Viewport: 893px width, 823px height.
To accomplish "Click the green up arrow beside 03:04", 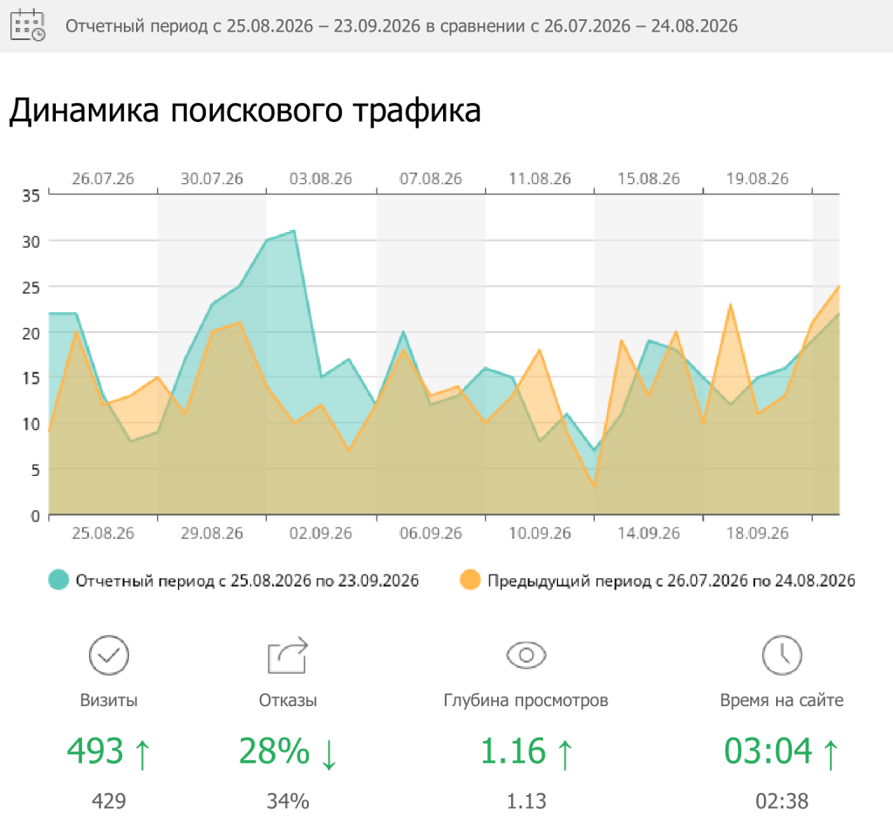I will click(x=831, y=753).
